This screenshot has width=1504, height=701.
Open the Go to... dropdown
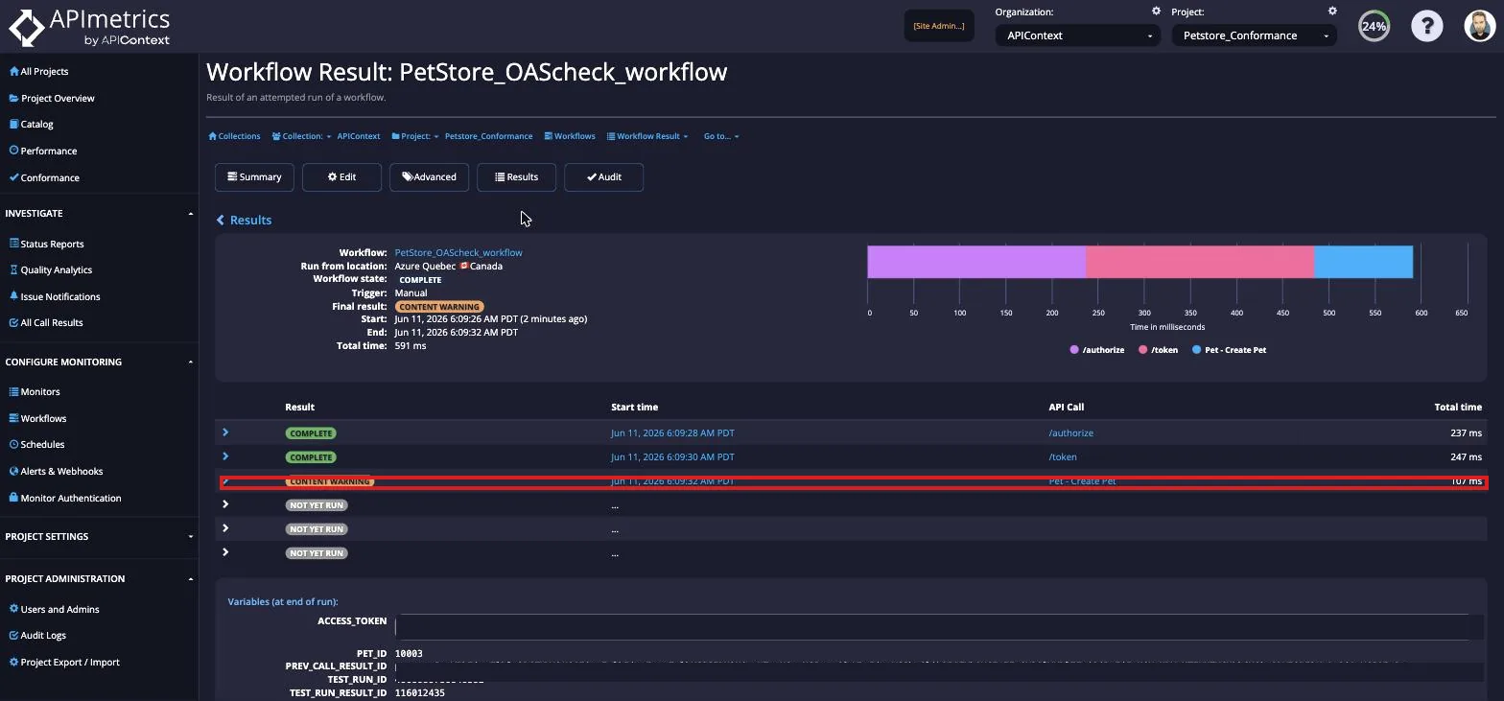pos(721,136)
